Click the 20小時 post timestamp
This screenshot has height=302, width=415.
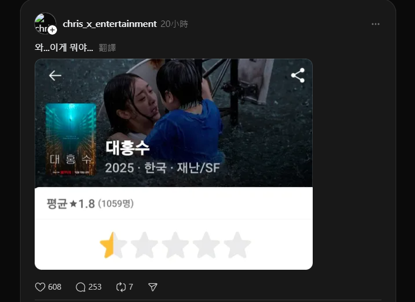[x=174, y=24]
